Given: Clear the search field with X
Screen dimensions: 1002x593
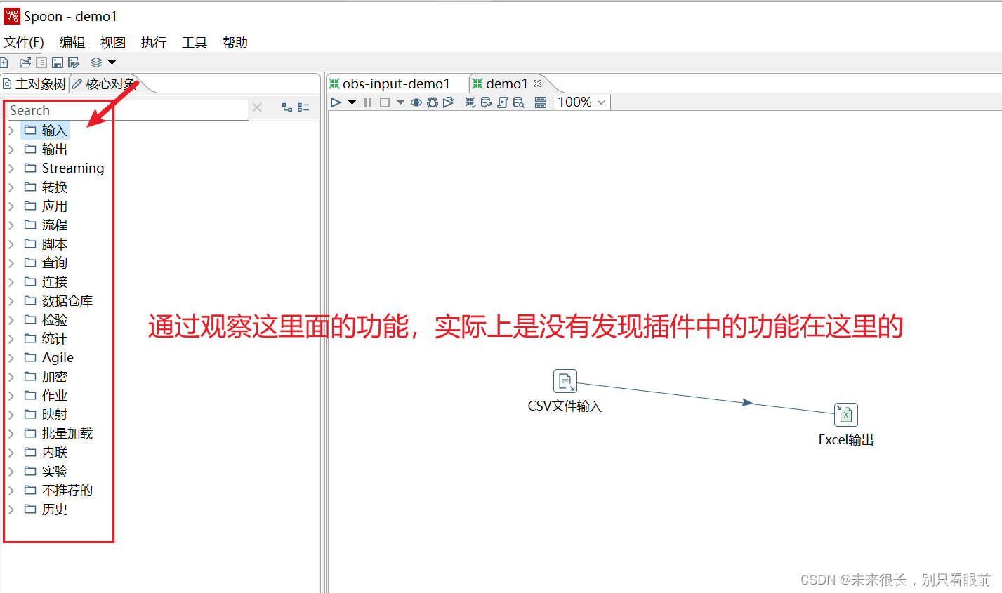Looking at the screenshot, I should [x=257, y=107].
